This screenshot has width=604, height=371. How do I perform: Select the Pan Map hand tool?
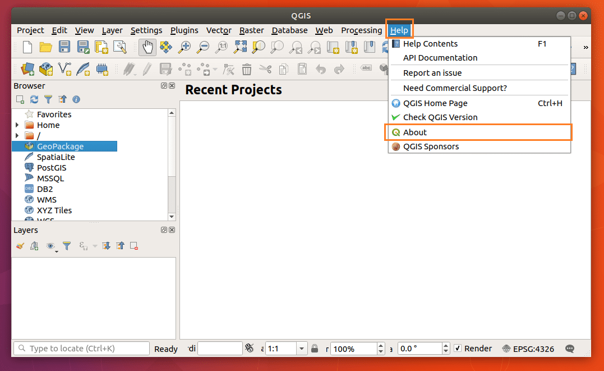147,47
